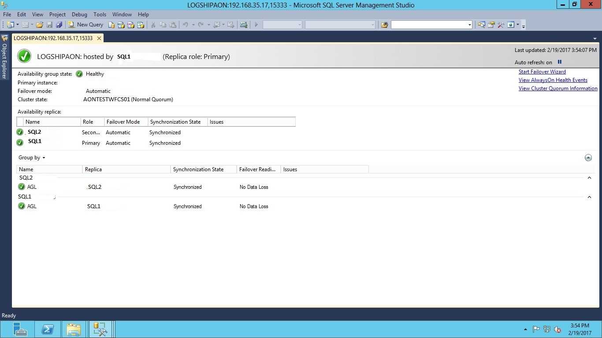Viewport: 602px width, 338px height.
Task: Expand the Group by dropdown
Action: pyautogui.click(x=32, y=158)
